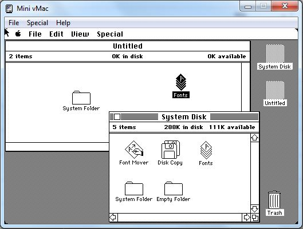Image resolution: width=303 pixels, height=229 pixels.
Task: Open the Macintosh View menu
Action: (x=80, y=34)
